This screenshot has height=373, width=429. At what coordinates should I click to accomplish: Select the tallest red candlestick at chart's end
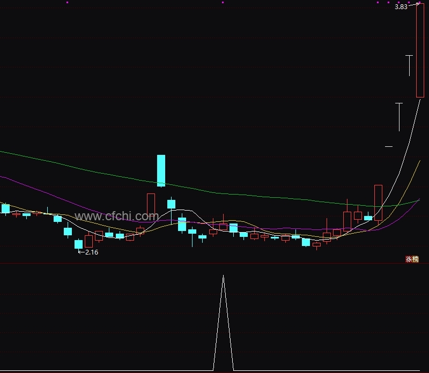point(420,50)
